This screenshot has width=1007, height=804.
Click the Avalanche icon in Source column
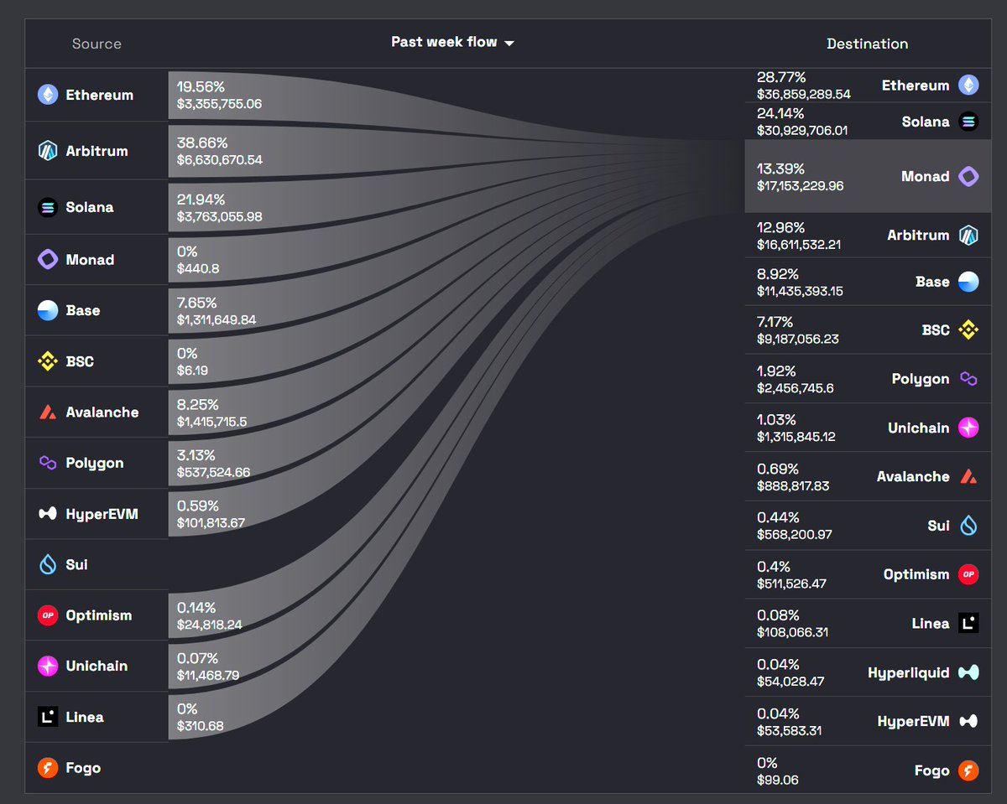click(x=48, y=412)
